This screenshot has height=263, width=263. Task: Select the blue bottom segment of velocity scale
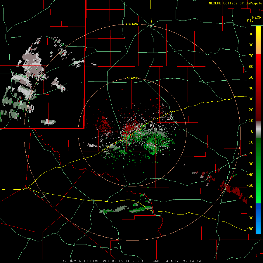pos(258,218)
